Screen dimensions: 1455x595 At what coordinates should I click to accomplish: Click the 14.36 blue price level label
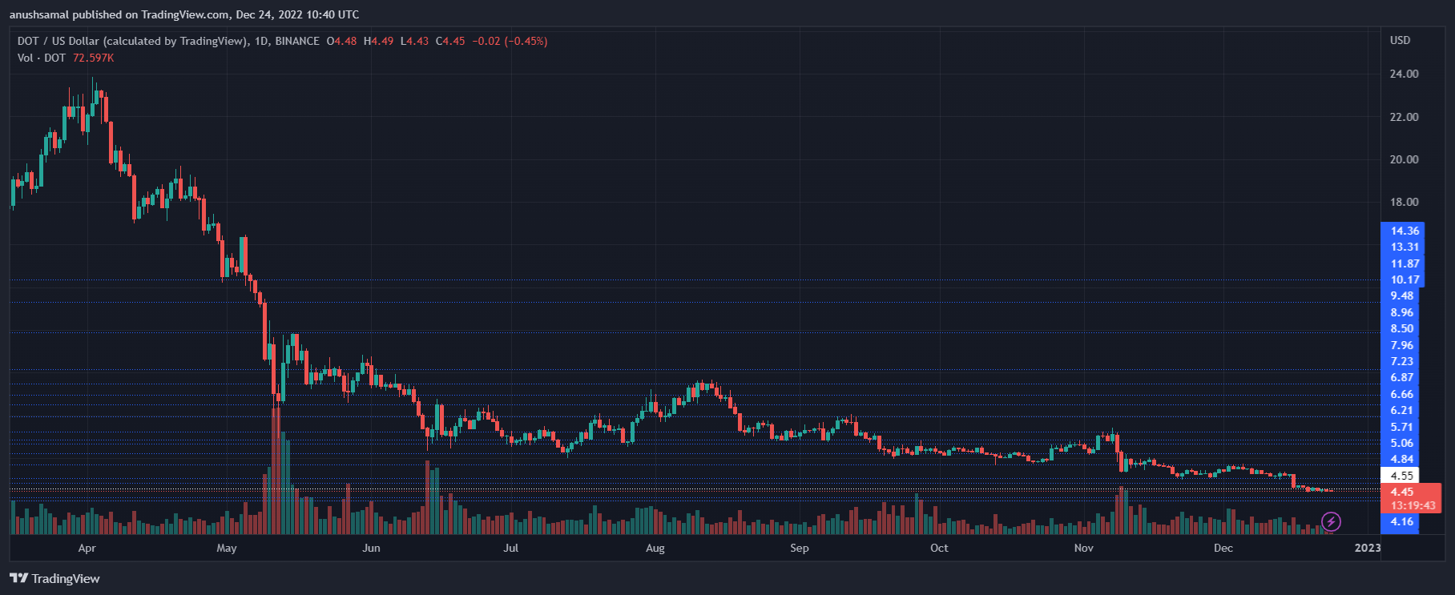coord(1405,231)
